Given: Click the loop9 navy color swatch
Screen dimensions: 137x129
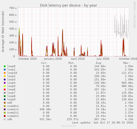Looking at the screenshot, I should [5, 99].
